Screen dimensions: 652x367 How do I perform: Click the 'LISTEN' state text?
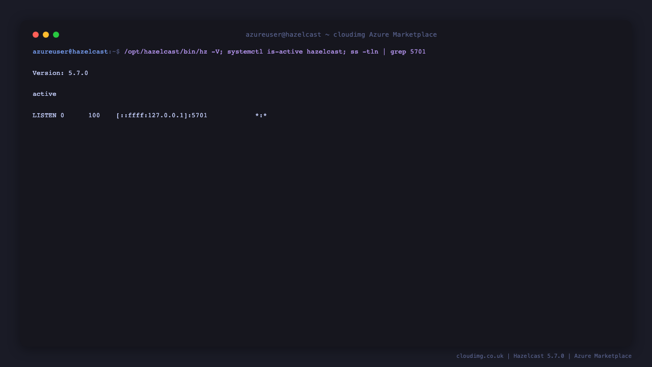[44, 115]
